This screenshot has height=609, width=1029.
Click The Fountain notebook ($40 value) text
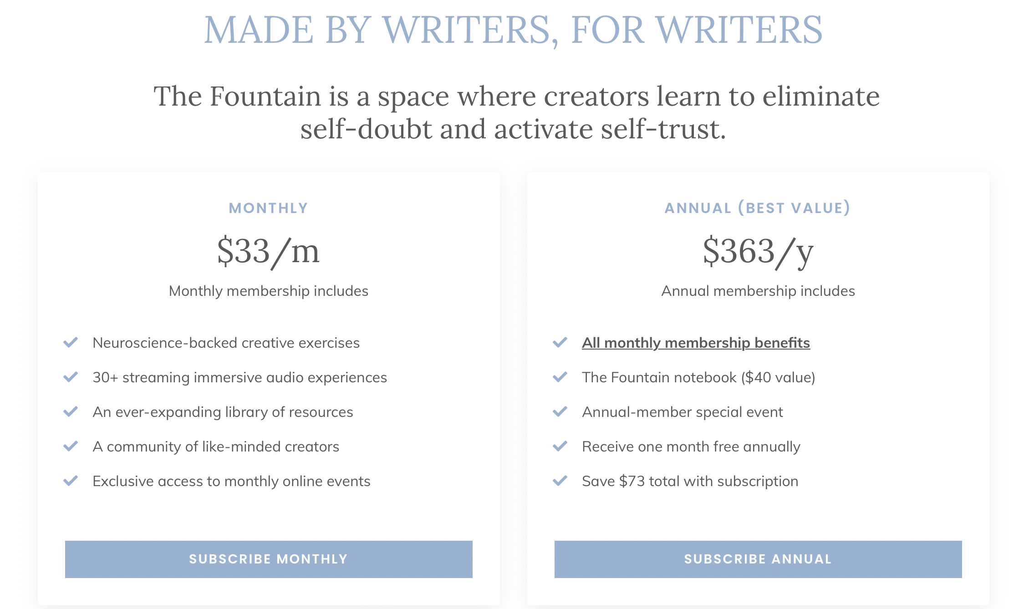coord(698,377)
